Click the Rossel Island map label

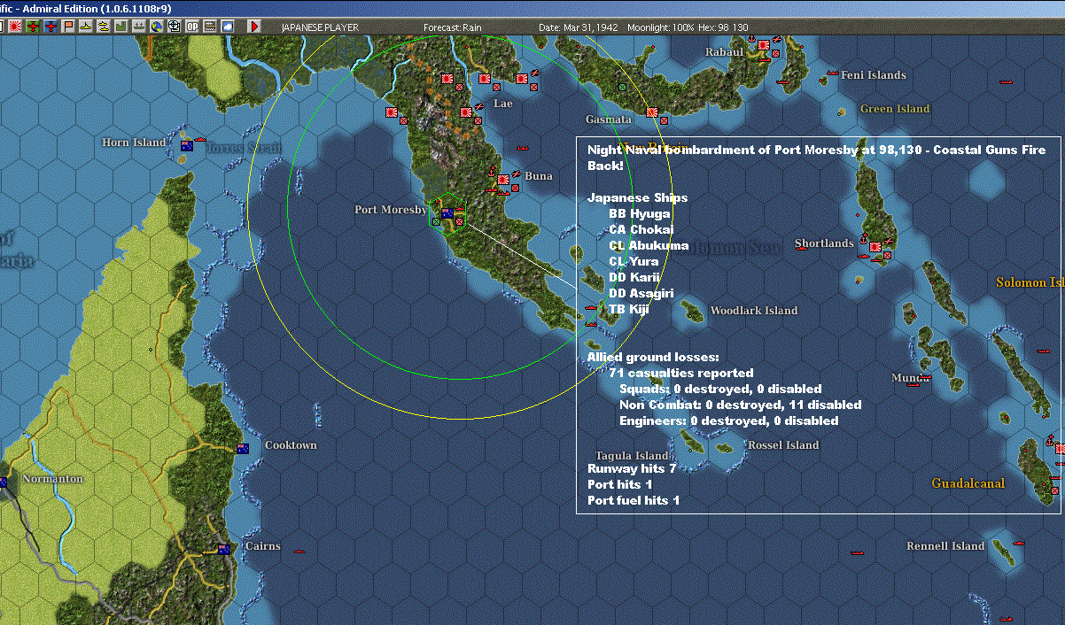pyautogui.click(x=783, y=445)
